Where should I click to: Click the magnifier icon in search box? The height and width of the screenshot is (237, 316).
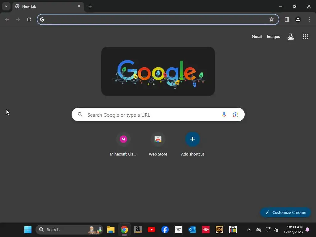[80, 114]
